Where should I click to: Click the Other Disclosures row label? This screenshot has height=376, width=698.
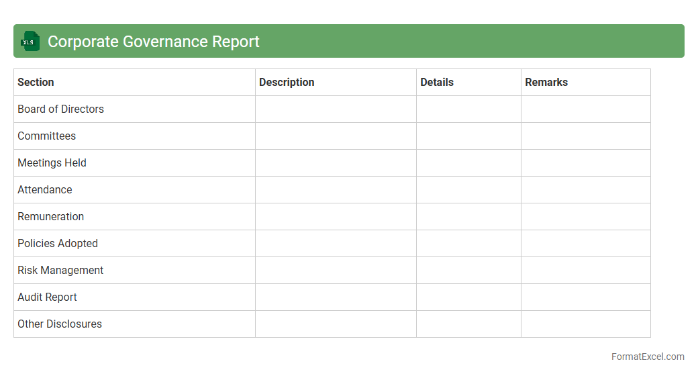(x=60, y=324)
